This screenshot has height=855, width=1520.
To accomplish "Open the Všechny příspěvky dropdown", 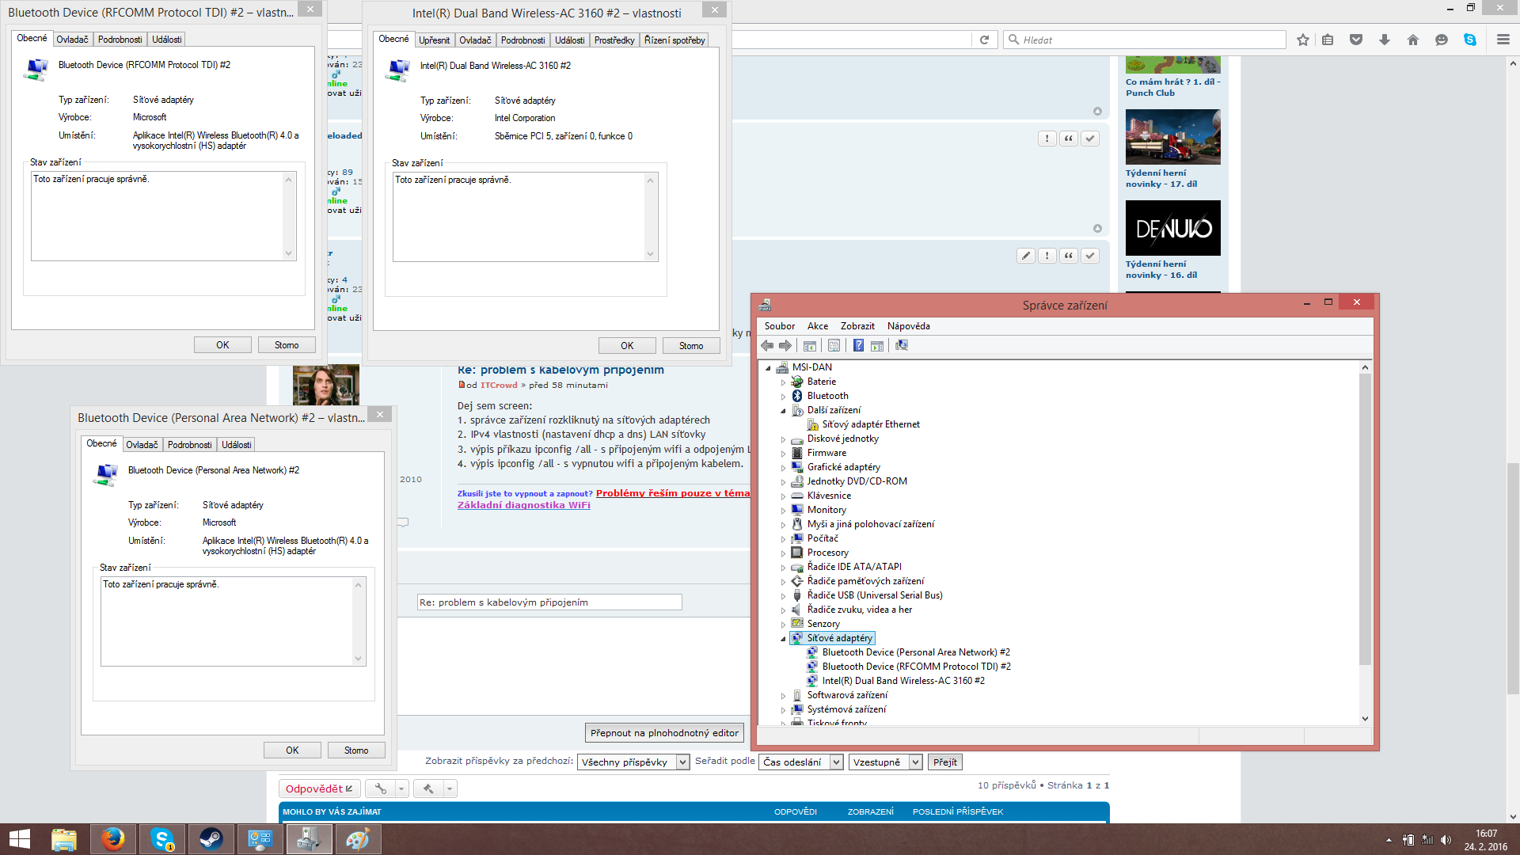I will 633,762.
